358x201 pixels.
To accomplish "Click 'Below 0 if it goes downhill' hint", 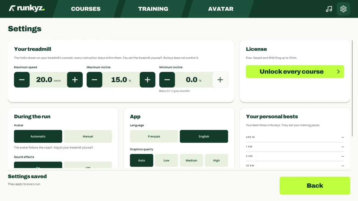I will coord(174,91).
